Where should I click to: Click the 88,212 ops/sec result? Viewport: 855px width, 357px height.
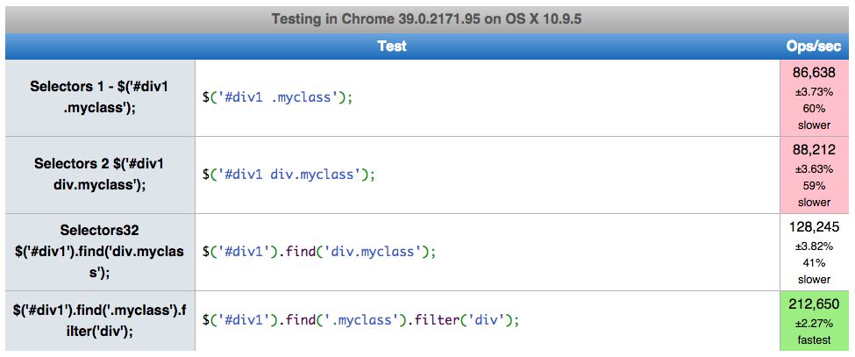pyautogui.click(x=814, y=150)
